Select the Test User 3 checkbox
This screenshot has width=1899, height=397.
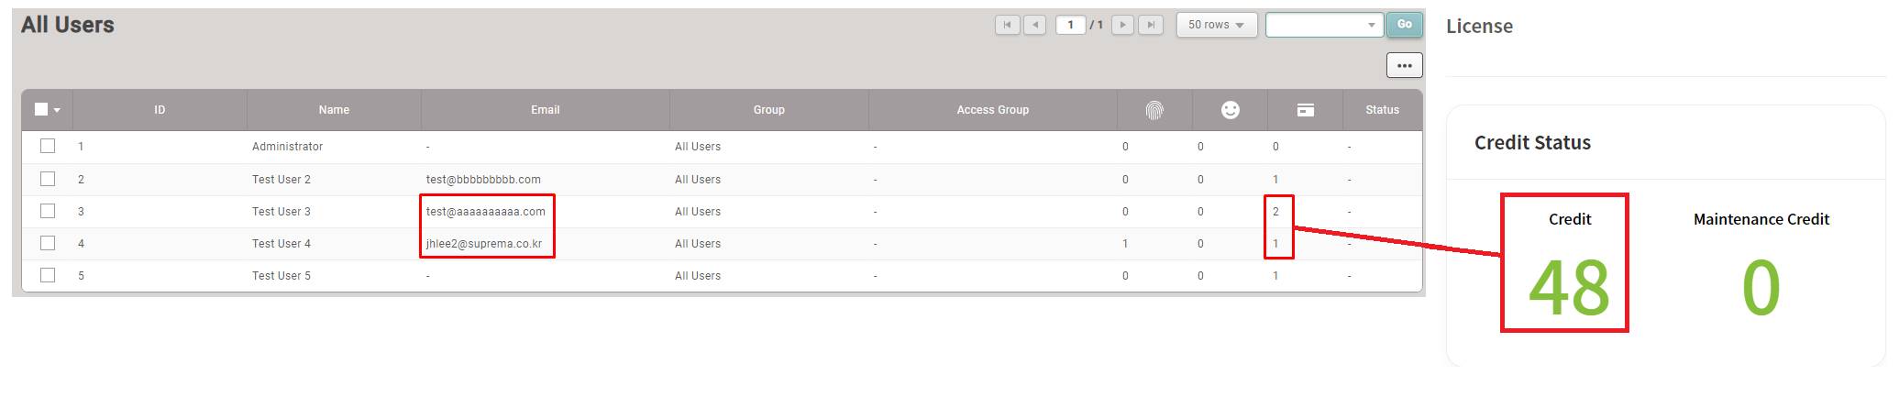click(48, 212)
